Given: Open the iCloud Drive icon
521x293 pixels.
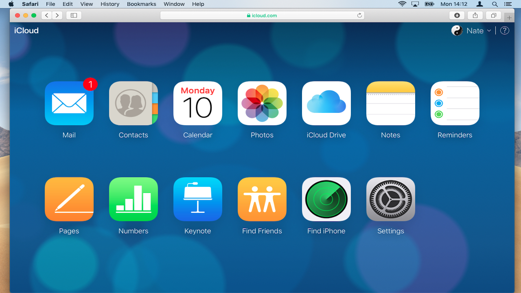Looking at the screenshot, I should pyautogui.click(x=326, y=103).
